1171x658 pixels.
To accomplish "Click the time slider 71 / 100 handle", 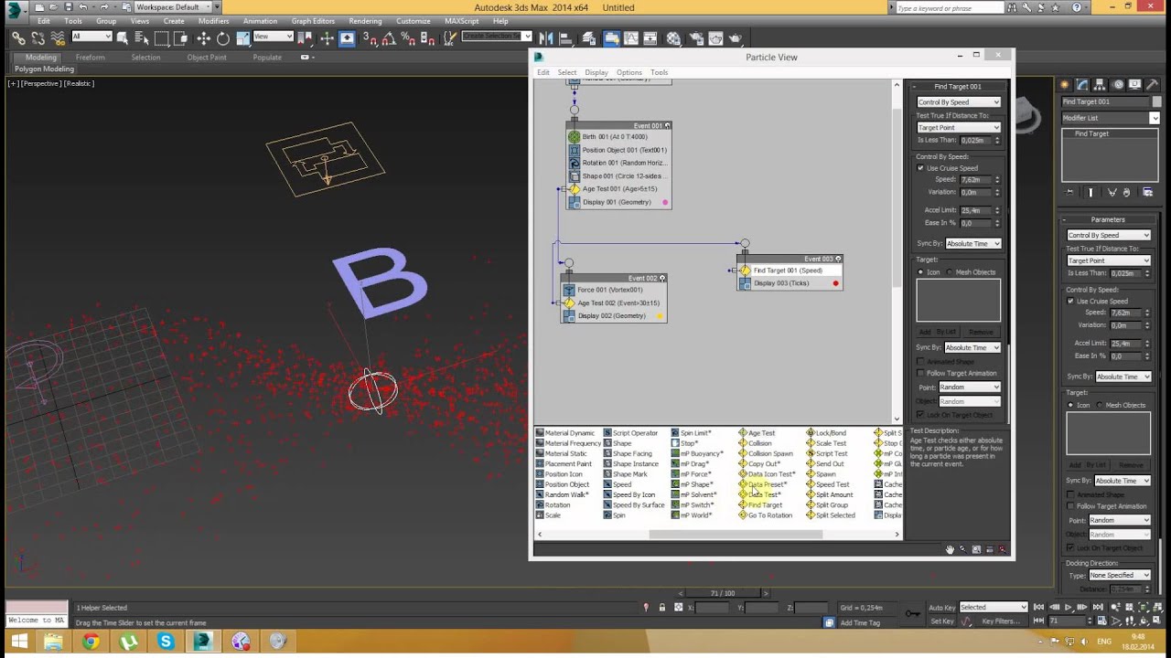I will tap(723, 593).
